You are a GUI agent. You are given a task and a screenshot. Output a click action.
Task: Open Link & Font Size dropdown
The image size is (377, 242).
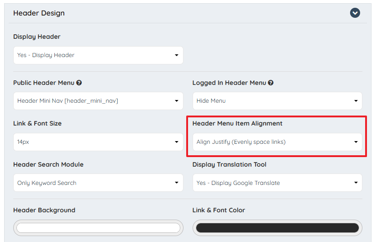[x=98, y=142]
